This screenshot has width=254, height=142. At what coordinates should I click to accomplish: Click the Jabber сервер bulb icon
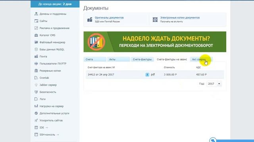36,85
